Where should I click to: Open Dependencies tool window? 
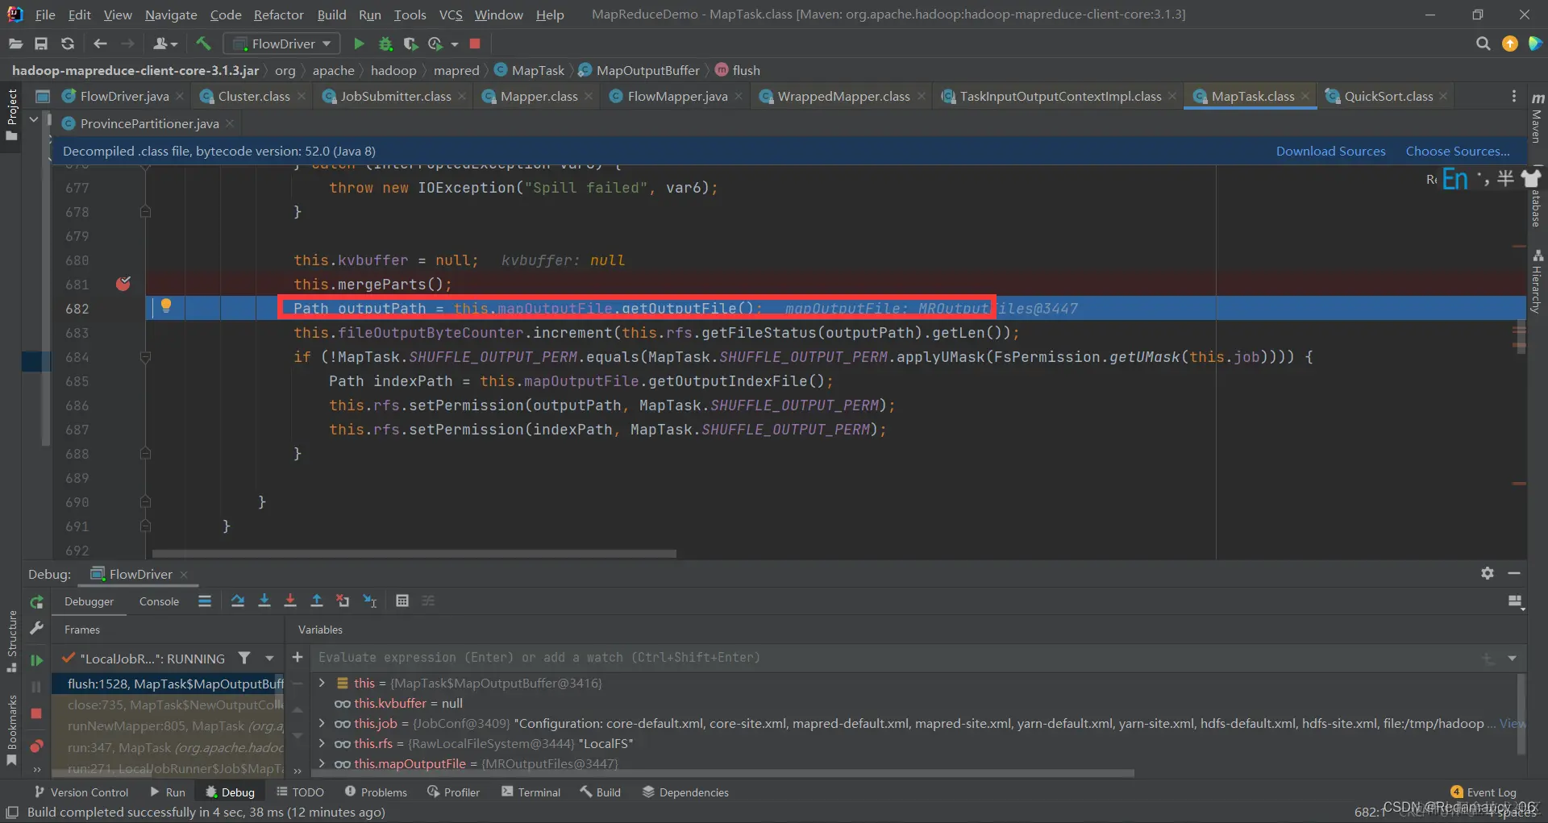[685, 792]
